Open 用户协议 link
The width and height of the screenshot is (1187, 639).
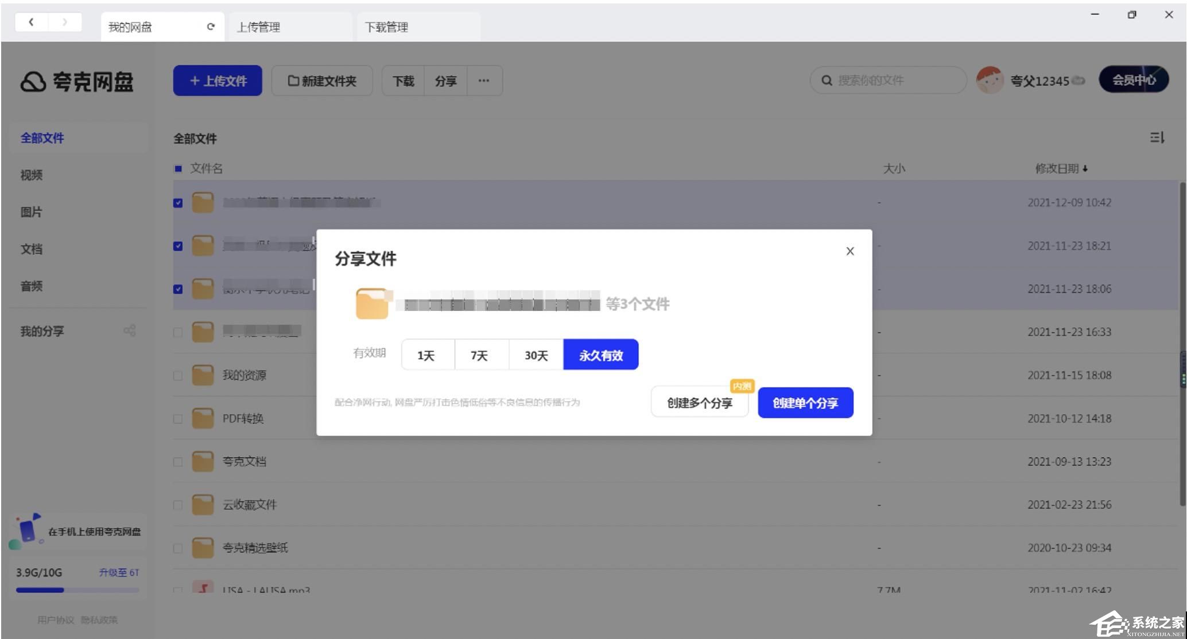[56, 620]
